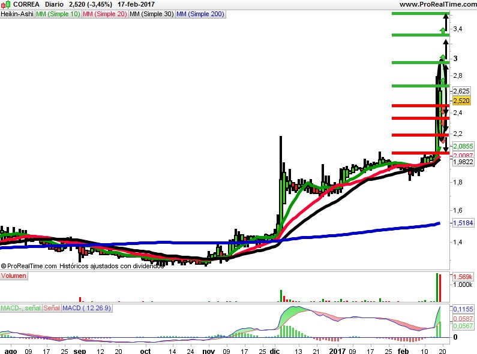Click the 1.569k volume value label
Viewport: 477px width, 354px height.
463,277
